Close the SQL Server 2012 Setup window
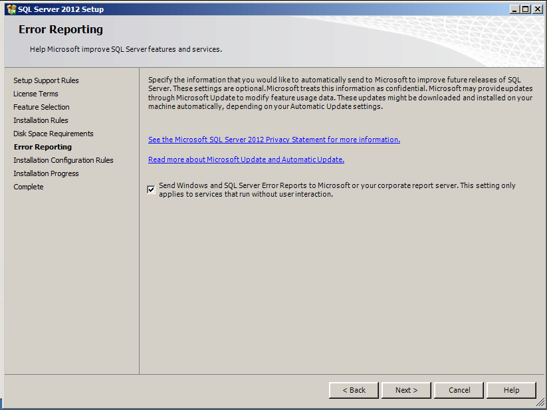Image resolution: width=547 pixels, height=410 pixels. pyautogui.click(x=537, y=9)
